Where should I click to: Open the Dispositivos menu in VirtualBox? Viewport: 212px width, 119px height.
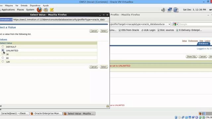[x=35, y=6]
